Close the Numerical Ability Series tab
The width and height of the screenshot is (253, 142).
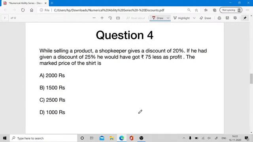[45, 3]
